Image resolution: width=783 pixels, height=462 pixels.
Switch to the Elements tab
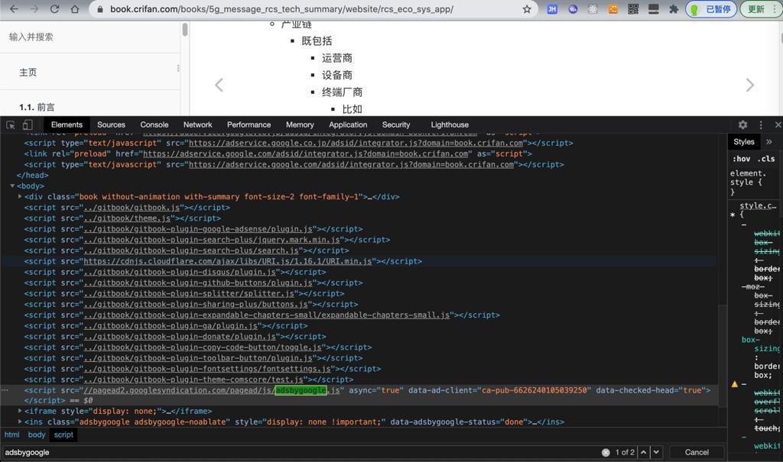67,124
